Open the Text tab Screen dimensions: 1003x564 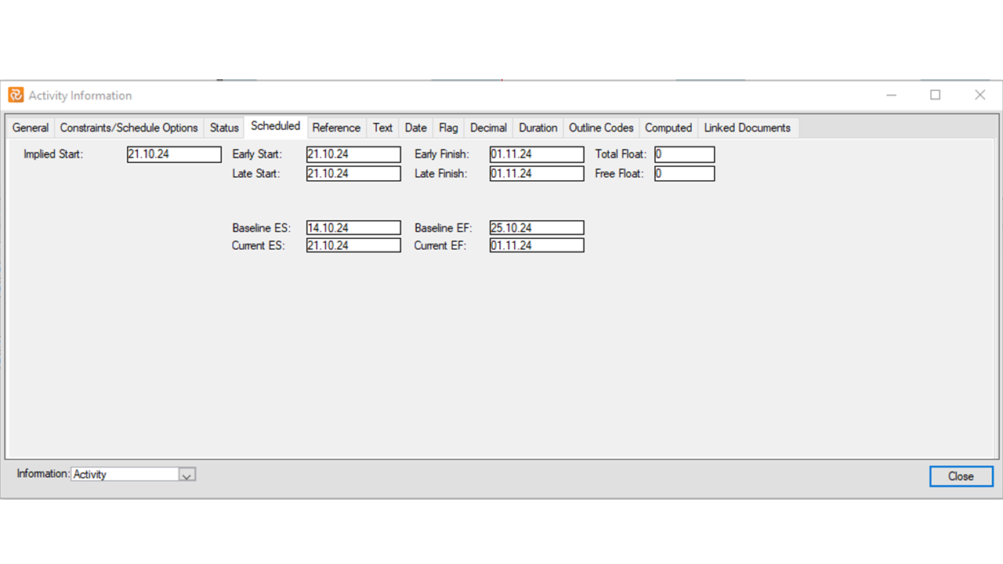(382, 128)
